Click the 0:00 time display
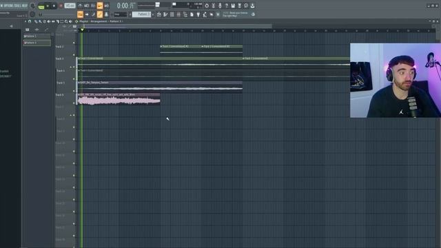The height and width of the screenshot is (248, 441). point(125,6)
